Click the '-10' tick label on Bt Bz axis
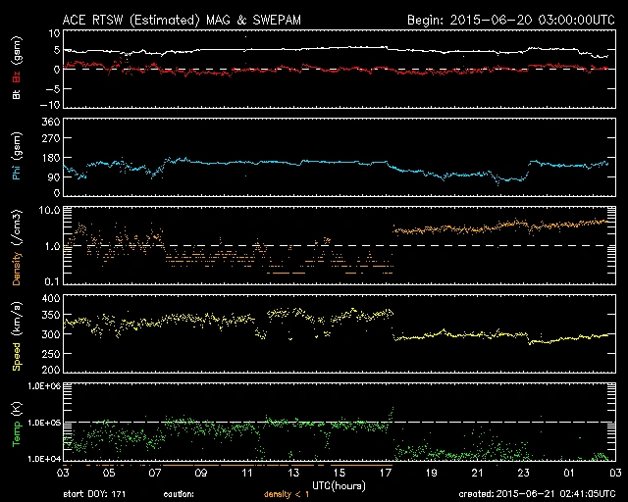 coord(50,105)
